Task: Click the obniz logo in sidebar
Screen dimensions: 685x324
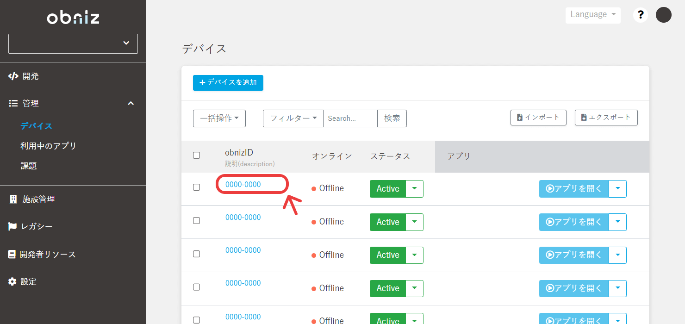Action: point(73,18)
